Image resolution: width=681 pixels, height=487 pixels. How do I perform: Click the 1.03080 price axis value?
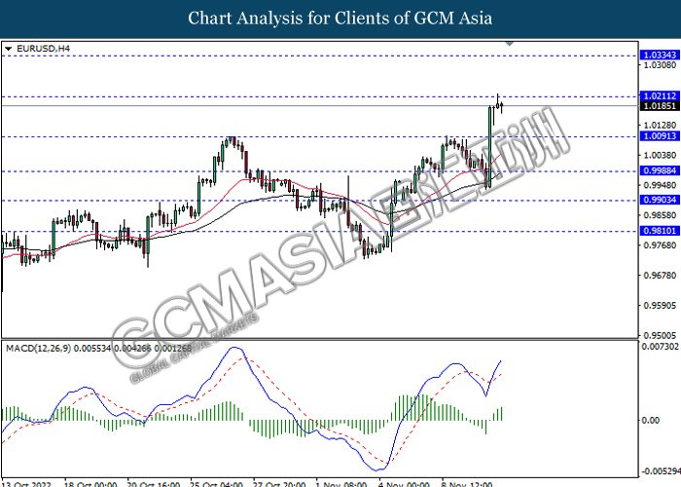coord(661,65)
